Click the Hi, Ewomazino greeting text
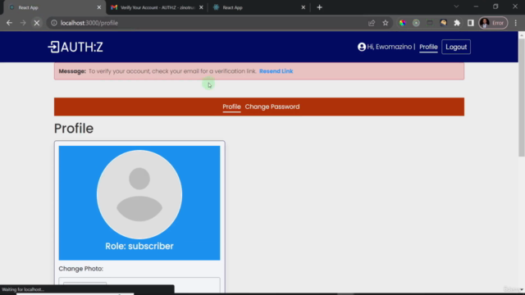 (x=390, y=47)
